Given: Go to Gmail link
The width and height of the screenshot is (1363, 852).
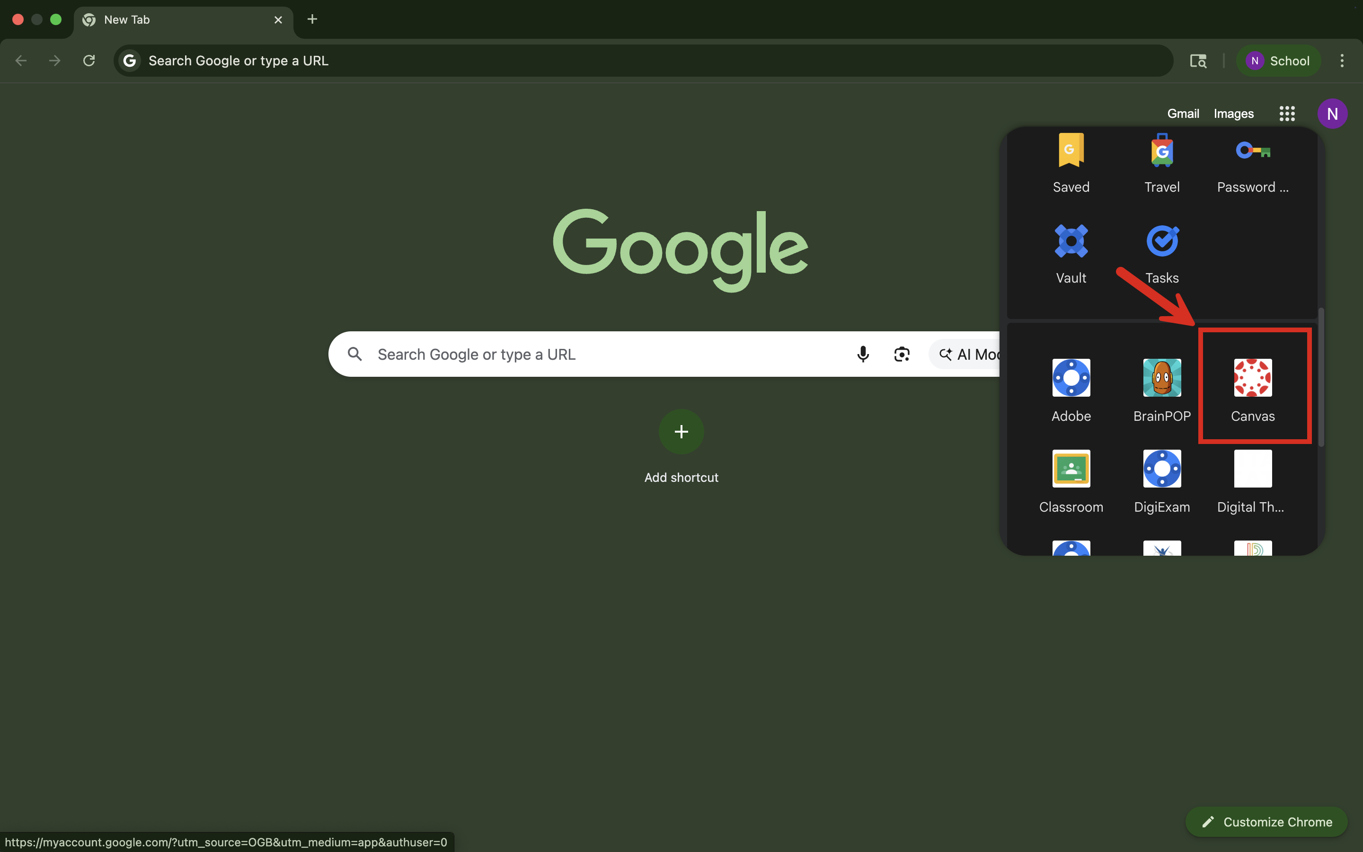Looking at the screenshot, I should [x=1183, y=113].
